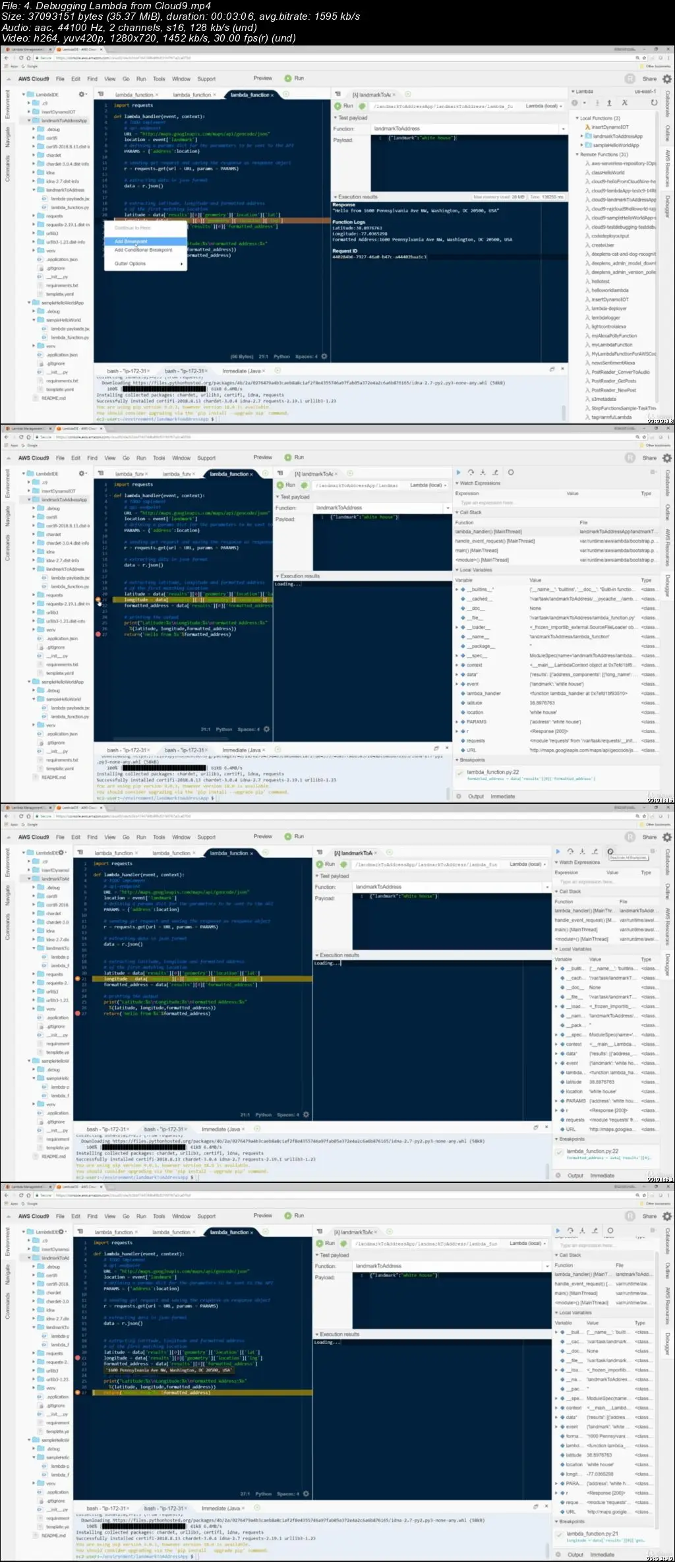Collapse Execution results section in first frame
This screenshot has height=1562, width=675.
[x=335, y=196]
